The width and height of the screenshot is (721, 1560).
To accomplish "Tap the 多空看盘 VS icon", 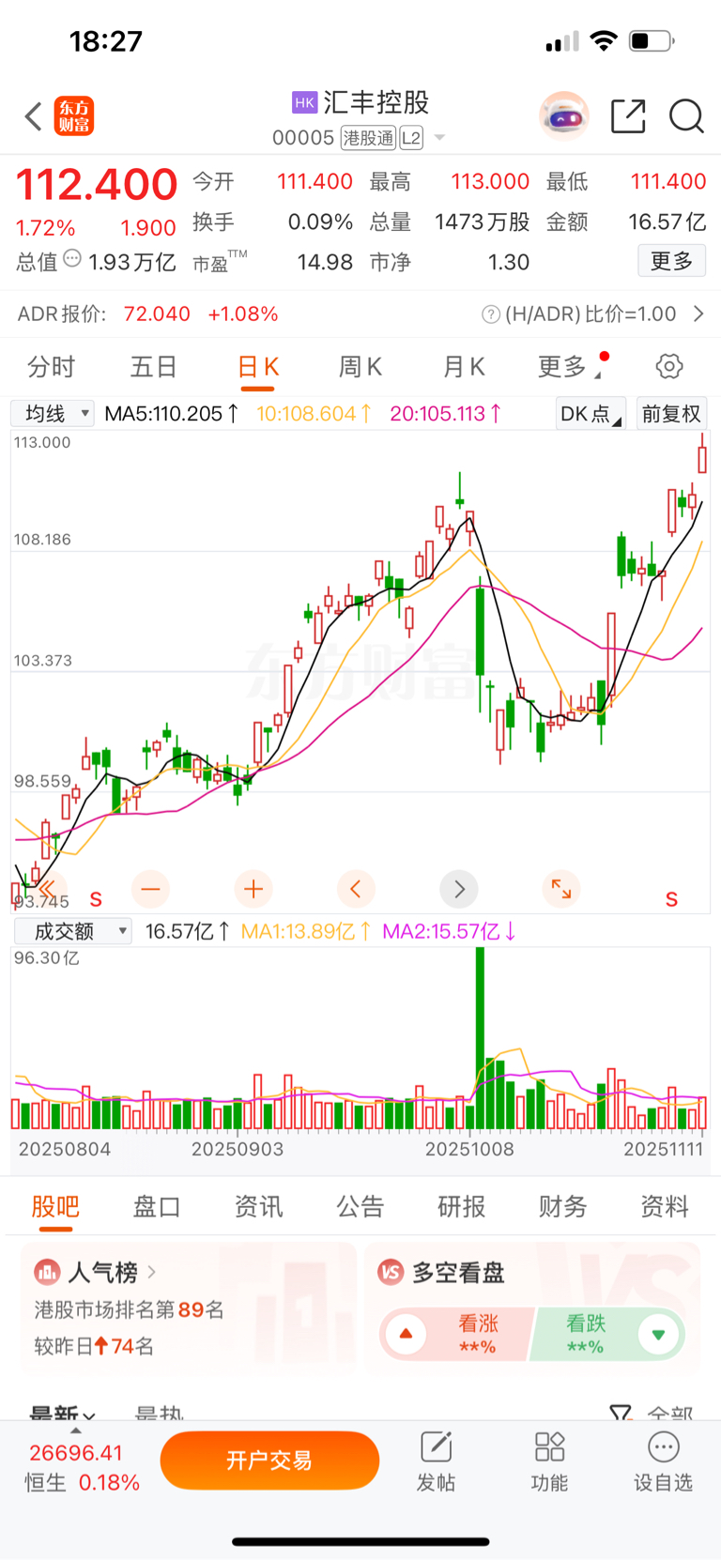I will tap(391, 1272).
